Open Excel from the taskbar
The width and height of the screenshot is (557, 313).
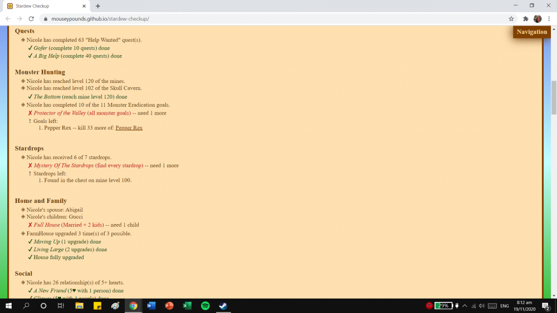187,306
